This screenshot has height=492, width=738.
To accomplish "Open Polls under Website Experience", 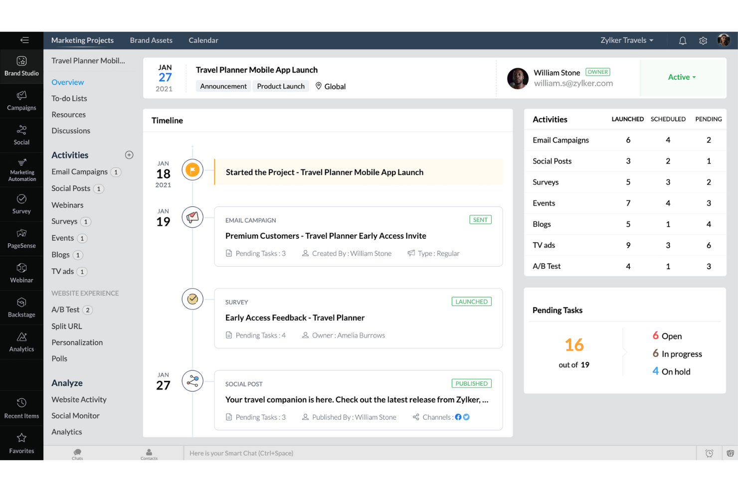I will coord(59,359).
